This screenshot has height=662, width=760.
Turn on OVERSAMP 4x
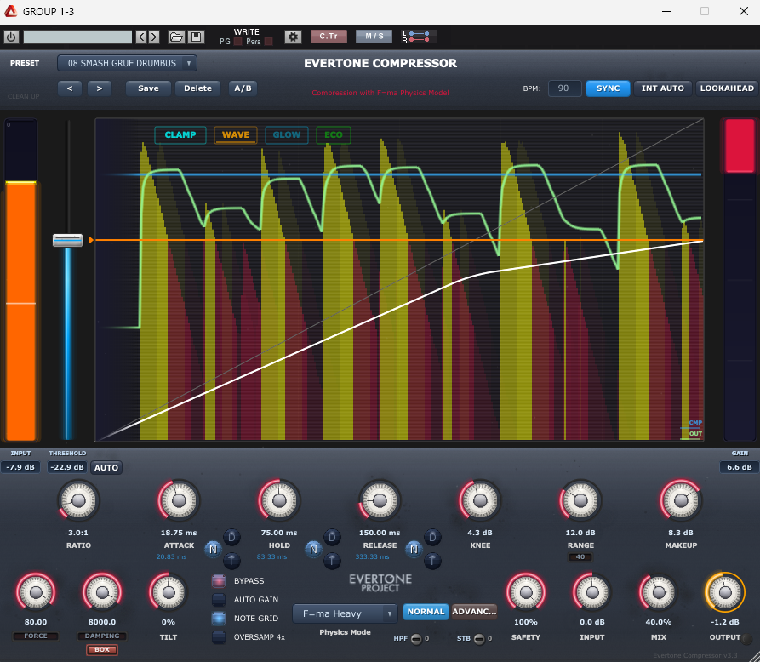pos(219,636)
